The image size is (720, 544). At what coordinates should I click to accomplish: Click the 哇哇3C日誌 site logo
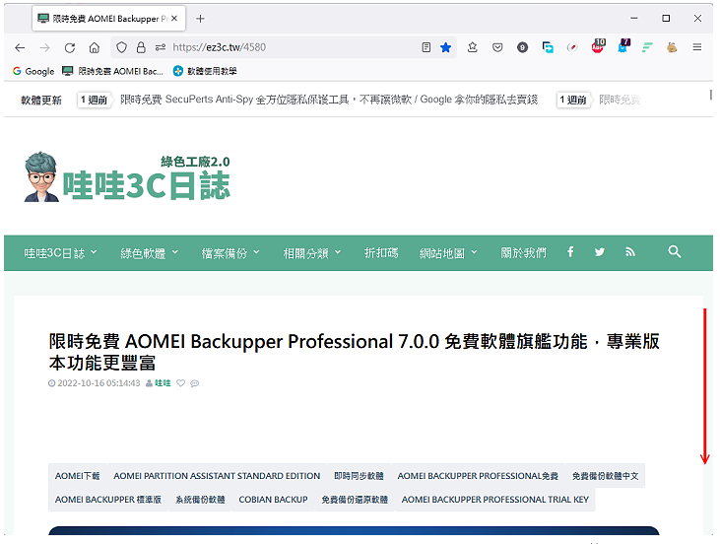[127, 177]
